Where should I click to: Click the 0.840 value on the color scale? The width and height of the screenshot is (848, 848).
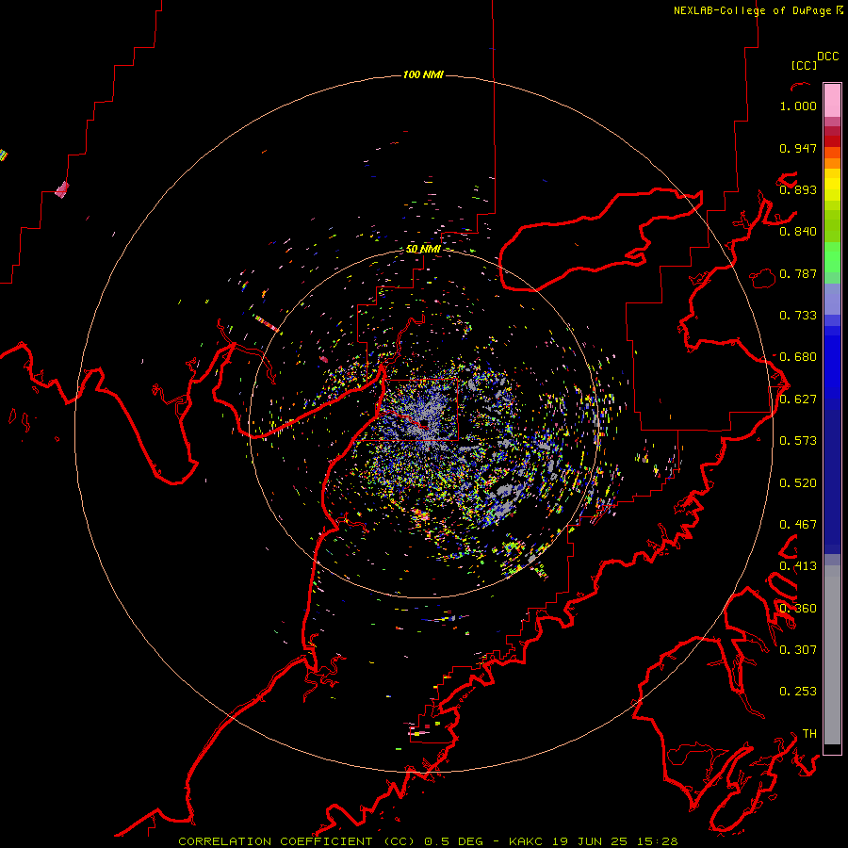tap(798, 232)
